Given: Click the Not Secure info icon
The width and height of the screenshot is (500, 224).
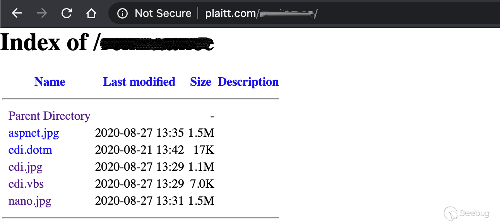Looking at the screenshot, I should pos(122,14).
